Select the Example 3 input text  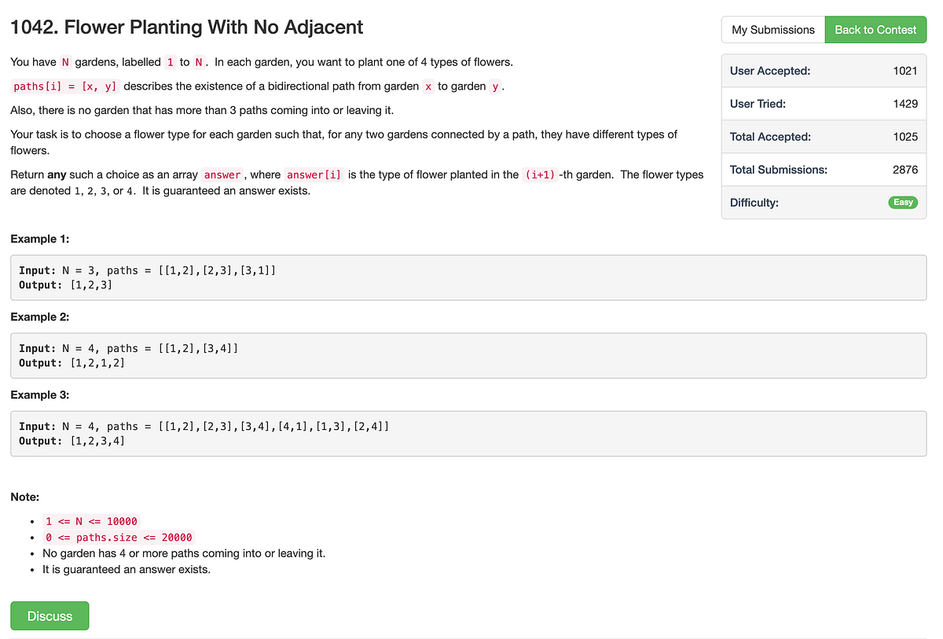[201, 425]
